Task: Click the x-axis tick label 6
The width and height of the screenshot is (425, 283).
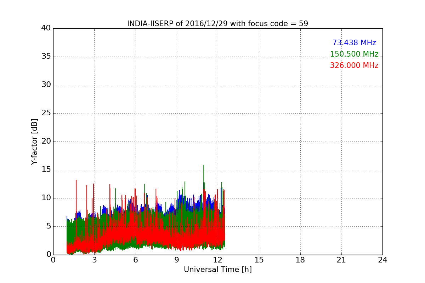Action: [x=135, y=260]
